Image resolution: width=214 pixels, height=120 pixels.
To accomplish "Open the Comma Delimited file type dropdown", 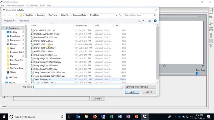I will 140,87.
